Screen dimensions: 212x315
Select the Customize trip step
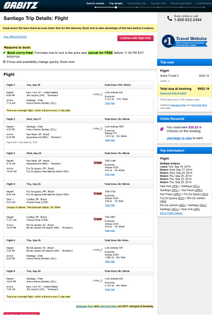pyautogui.click(x=136, y=3)
